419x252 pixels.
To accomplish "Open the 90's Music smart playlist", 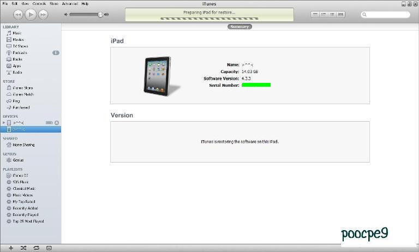I will pyautogui.click(x=21, y=182).
